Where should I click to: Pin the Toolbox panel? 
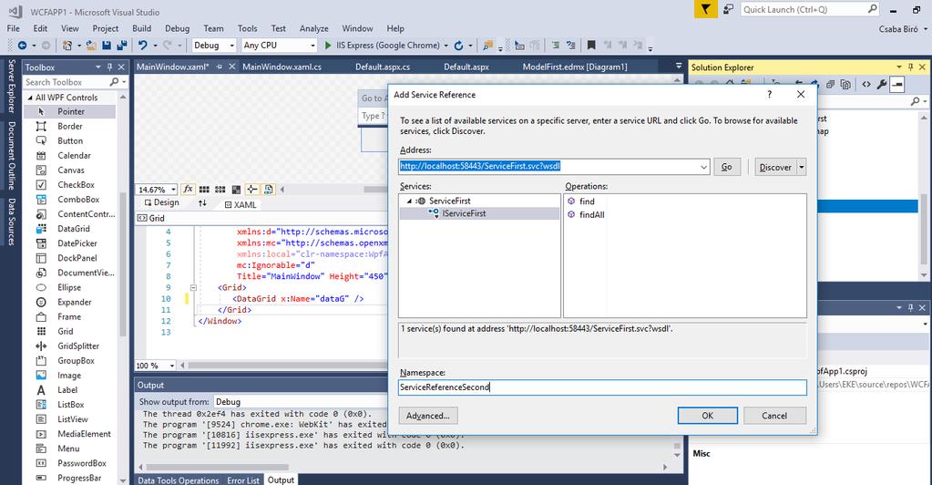point(109,67)
